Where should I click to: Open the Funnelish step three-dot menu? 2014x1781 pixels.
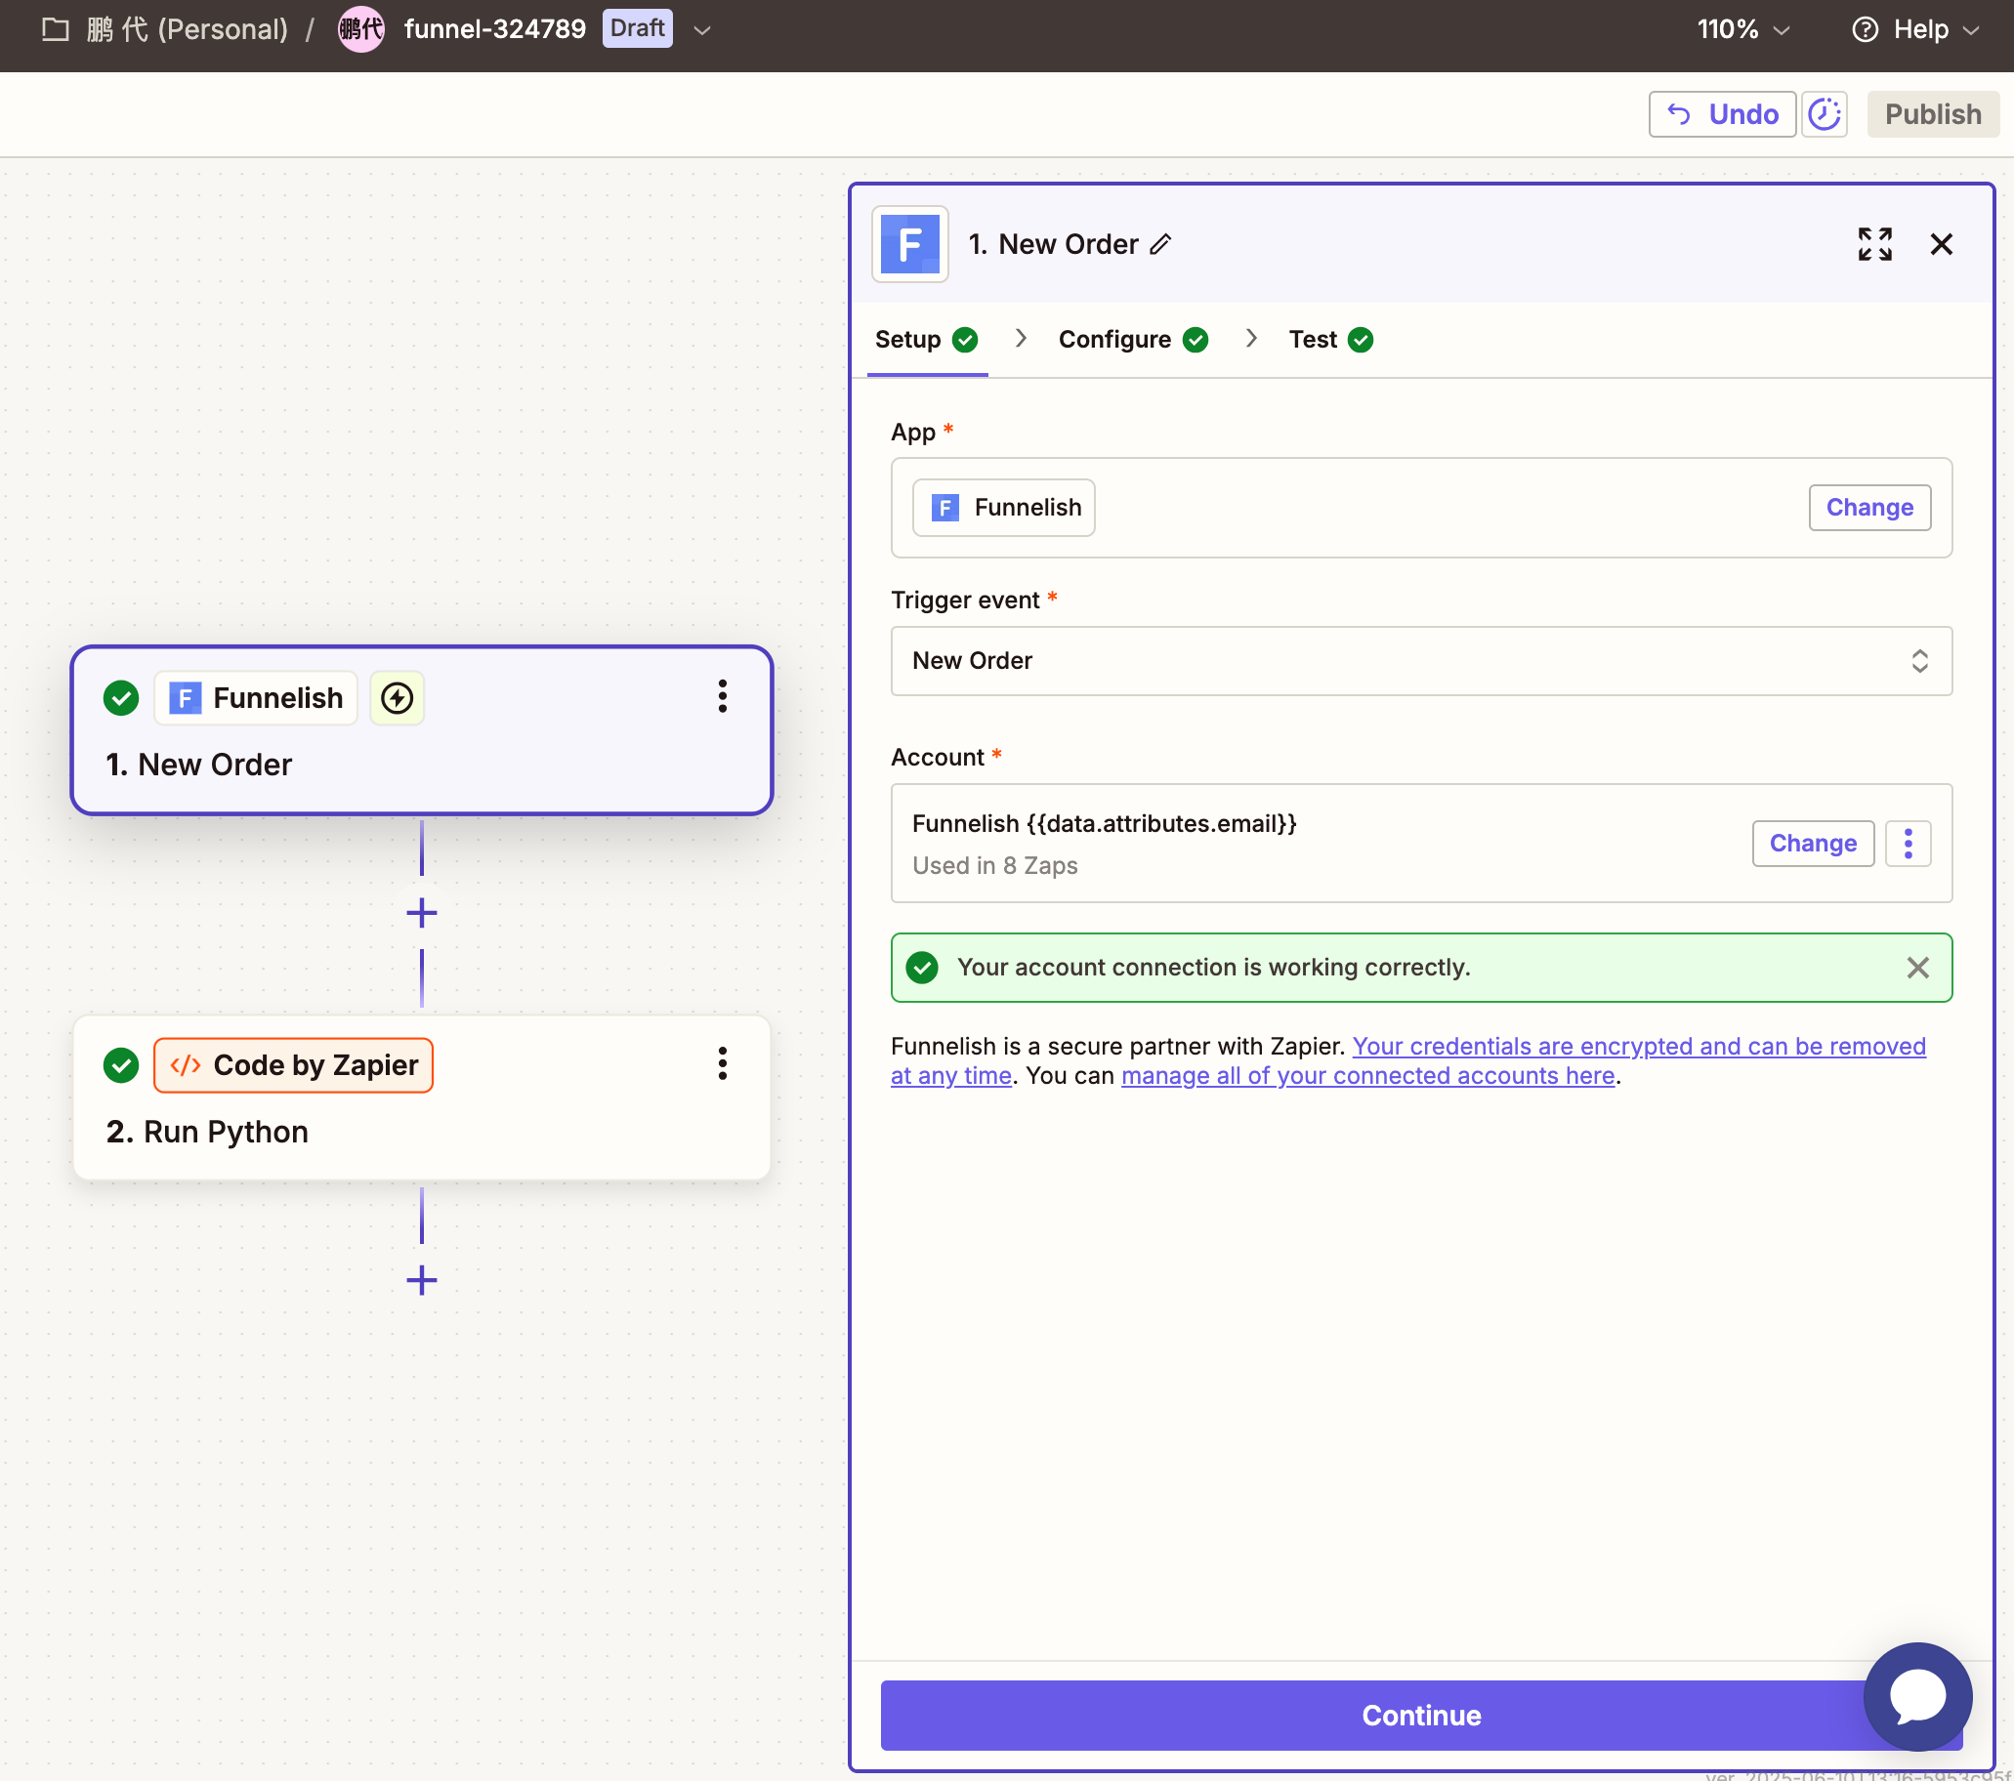tap(722, 696)
